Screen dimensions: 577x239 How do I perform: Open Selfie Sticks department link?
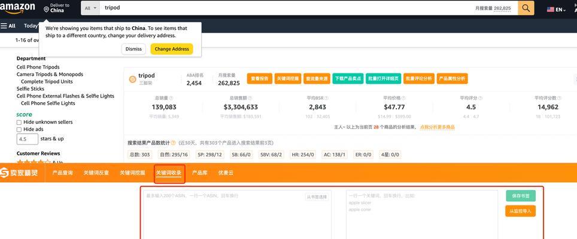(30, 89)
